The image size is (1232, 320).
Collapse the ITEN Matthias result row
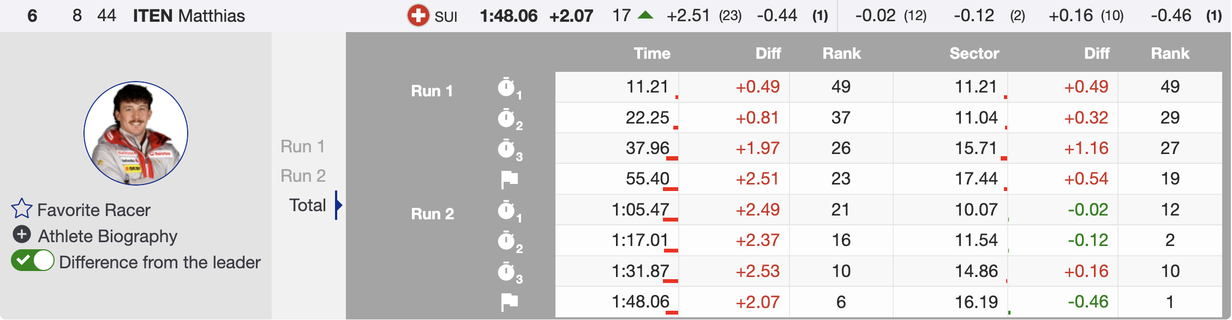click(x=189, y=16)
